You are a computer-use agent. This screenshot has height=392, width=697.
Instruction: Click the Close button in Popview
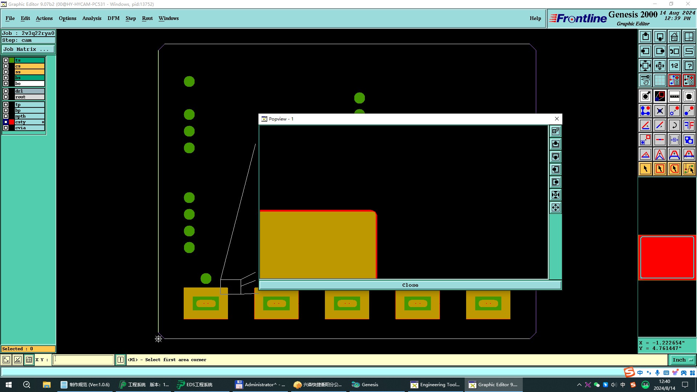(410, 285)
